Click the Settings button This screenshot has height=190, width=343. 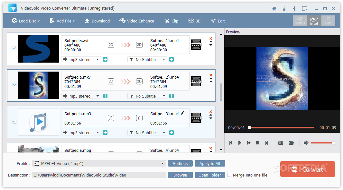(x=180, y=163)
